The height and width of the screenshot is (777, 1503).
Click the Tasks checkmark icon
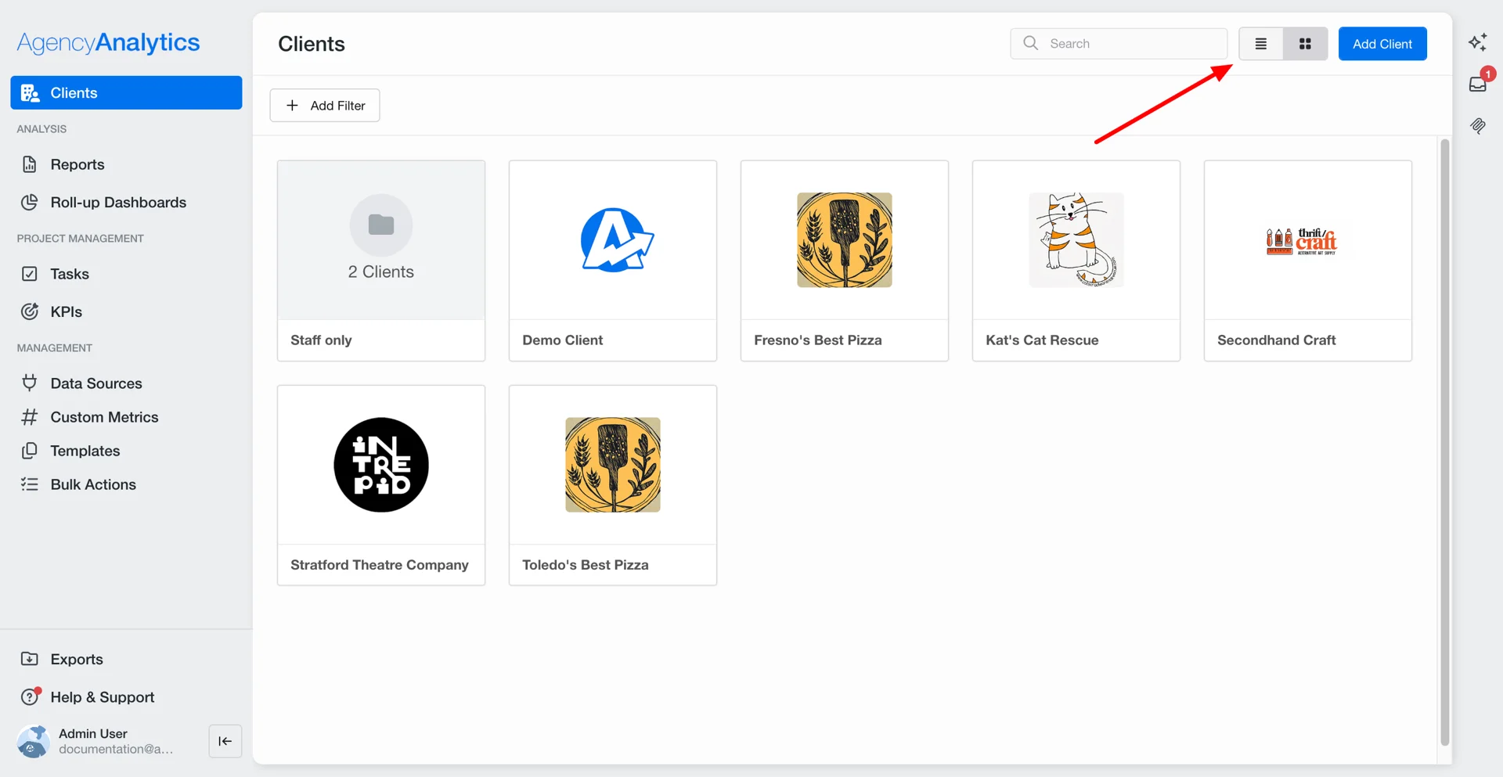tap(30, 274)
